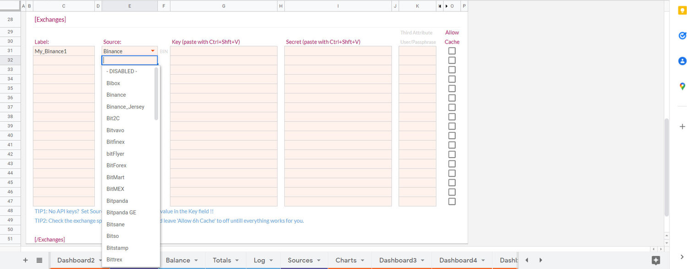Get add-ons with plus icon

tap(682, 126)
